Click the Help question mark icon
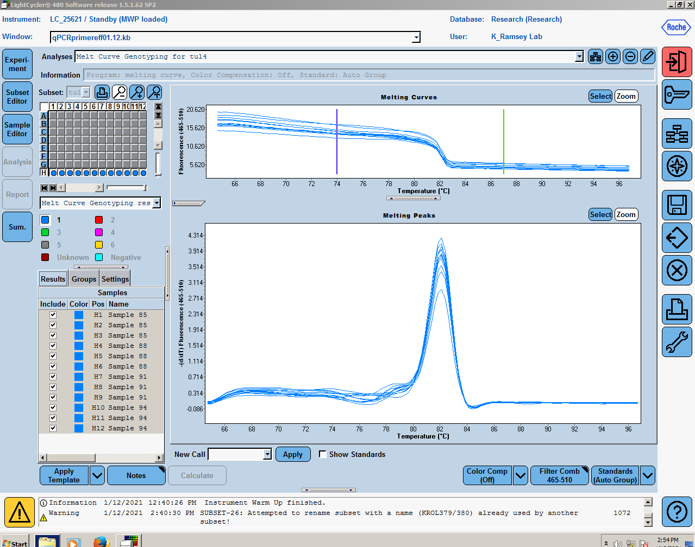Viewport: 695px width, 547px height. (677, 512)
